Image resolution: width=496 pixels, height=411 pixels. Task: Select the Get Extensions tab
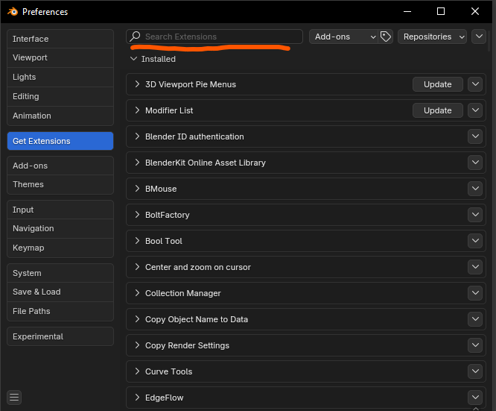(x=60, y=141)
